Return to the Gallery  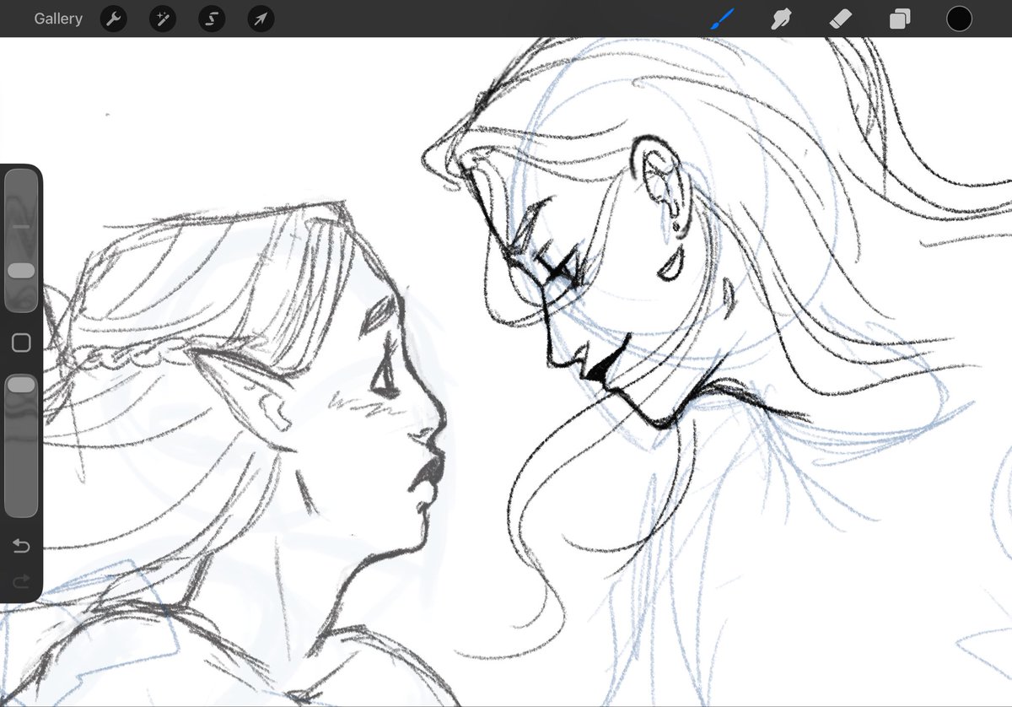58,19
